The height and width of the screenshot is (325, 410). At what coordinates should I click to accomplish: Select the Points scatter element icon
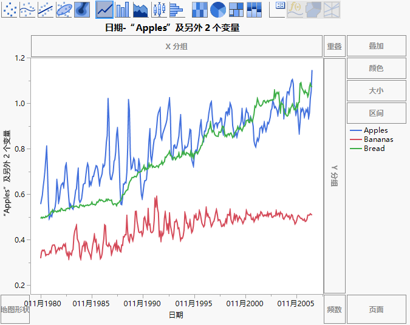pyautogui.click(x=9, y=9)
